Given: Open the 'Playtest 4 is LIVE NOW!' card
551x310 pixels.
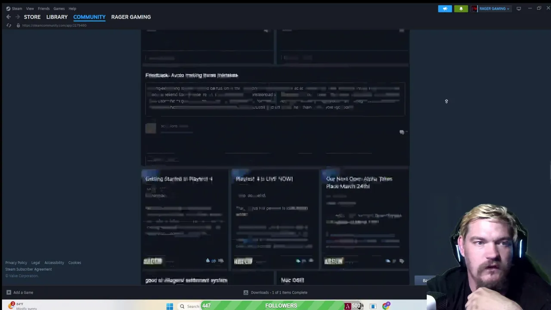Looking at the screenshot, I should coord(264,179).
